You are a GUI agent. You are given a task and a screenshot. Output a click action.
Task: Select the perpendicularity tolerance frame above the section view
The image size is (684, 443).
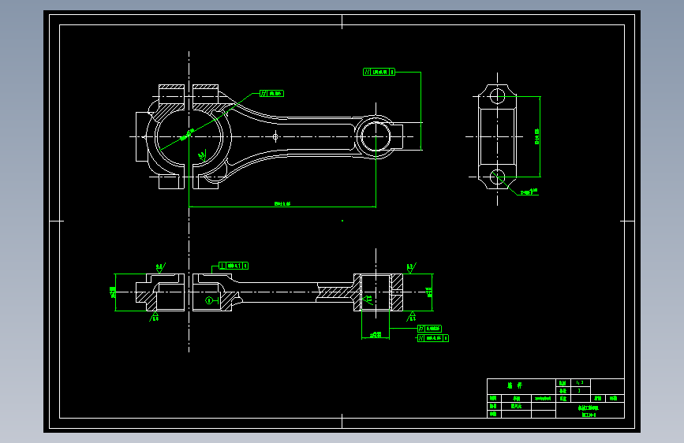(234, 266)
